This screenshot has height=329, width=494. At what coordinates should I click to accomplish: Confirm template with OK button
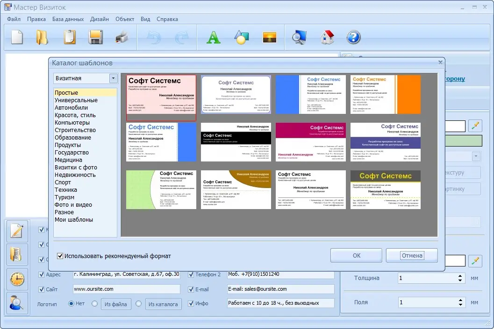pos(356,256)
